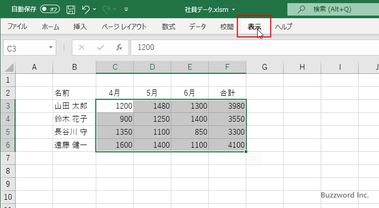Open the データ tab
Screen dimensions: 379x208
tap(197, 27)
